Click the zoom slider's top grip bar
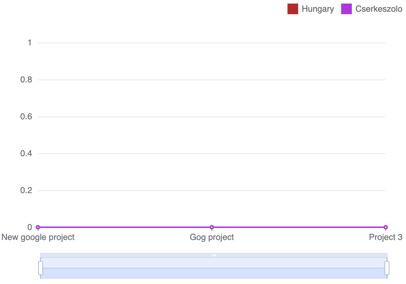 click(x=214, y=255)
